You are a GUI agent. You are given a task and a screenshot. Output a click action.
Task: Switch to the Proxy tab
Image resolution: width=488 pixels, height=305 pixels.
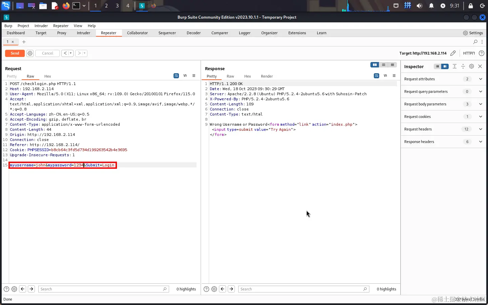tap(62, 33)
